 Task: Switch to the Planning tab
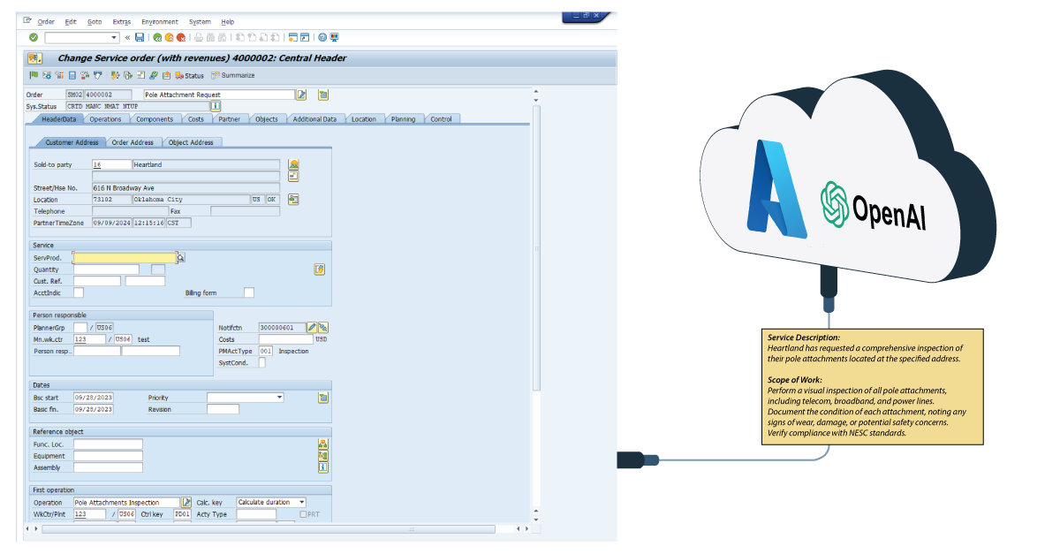[404, 118]
